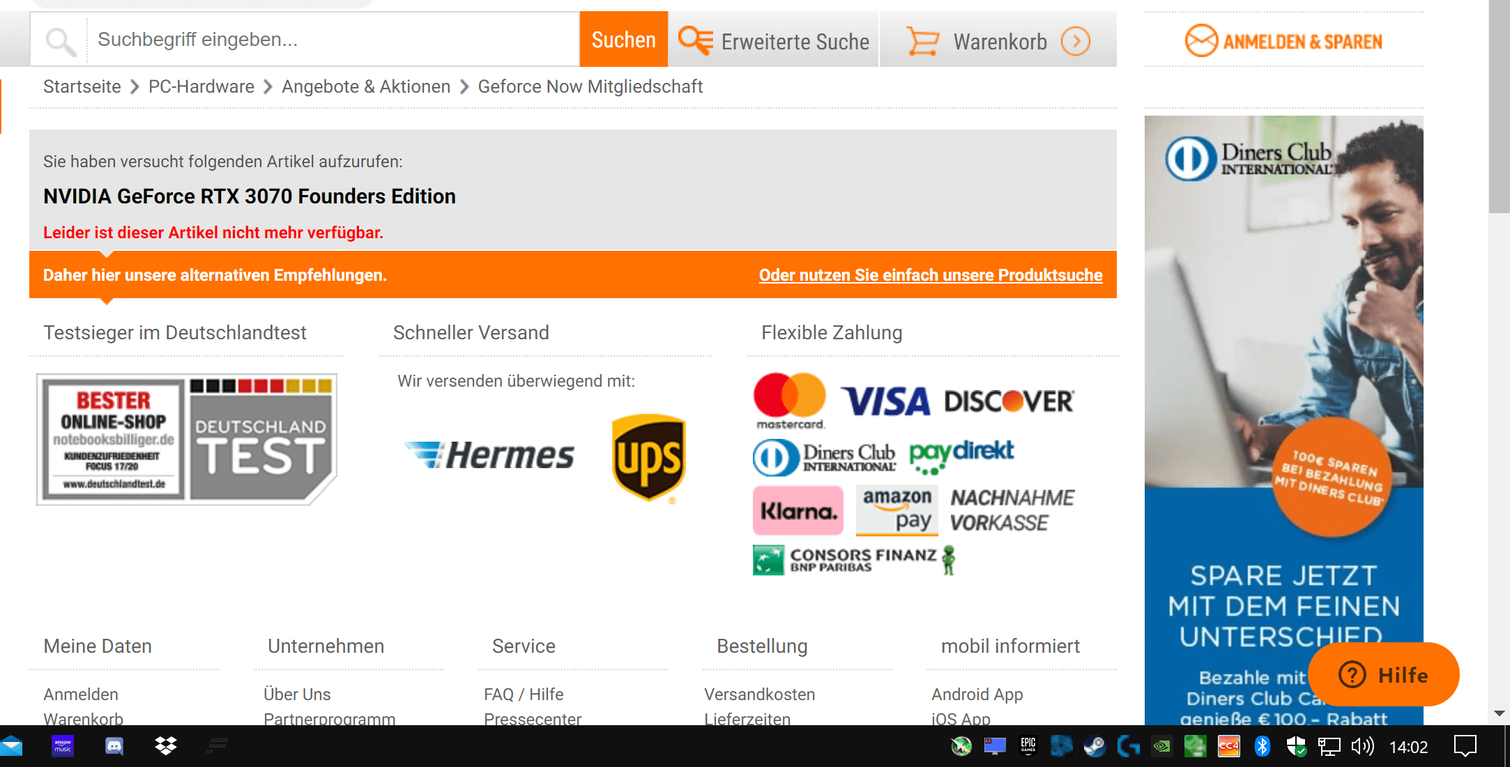The image size is (1510, 767).
Task: Click the monitor tray icon showing 60
Action: pyautogui.click(x=995, y=747)
